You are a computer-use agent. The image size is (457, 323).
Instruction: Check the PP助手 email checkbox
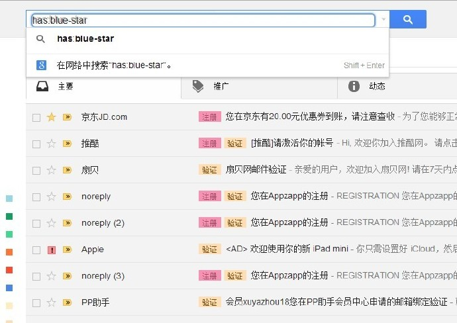[x=36, y=303]
